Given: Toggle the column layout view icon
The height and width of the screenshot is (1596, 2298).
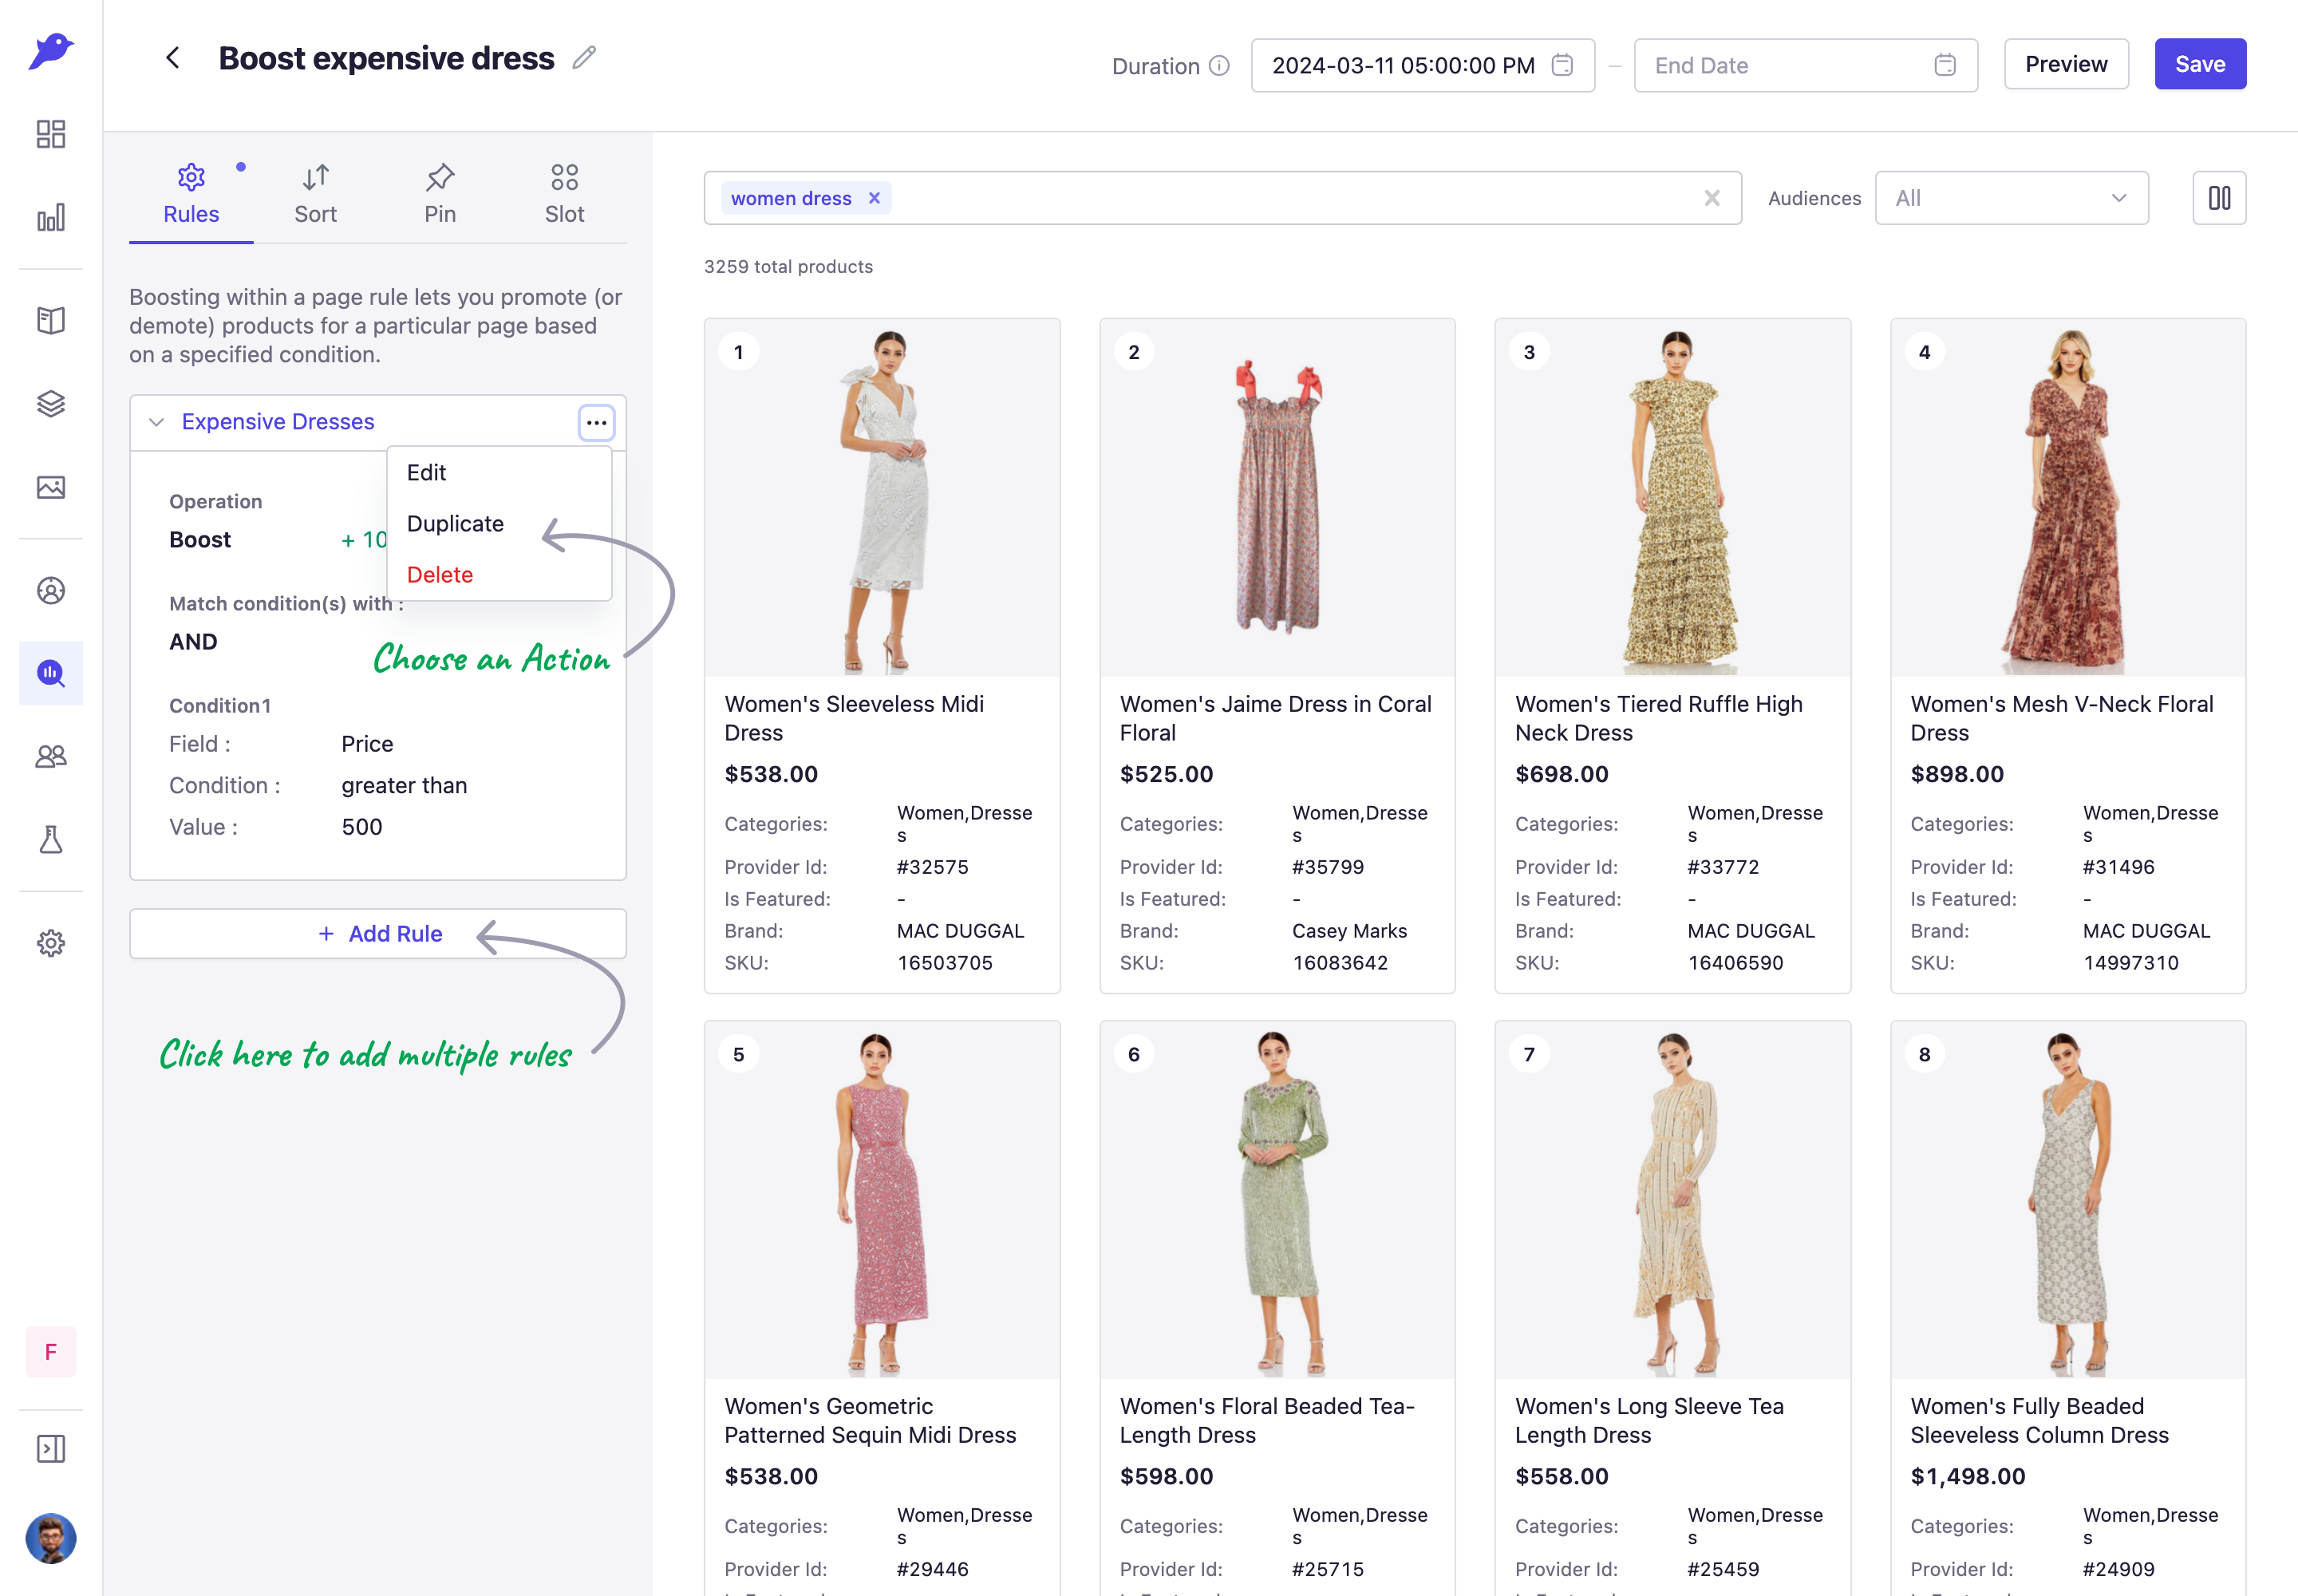Looking at the screenshot, I should [2219, 198].
